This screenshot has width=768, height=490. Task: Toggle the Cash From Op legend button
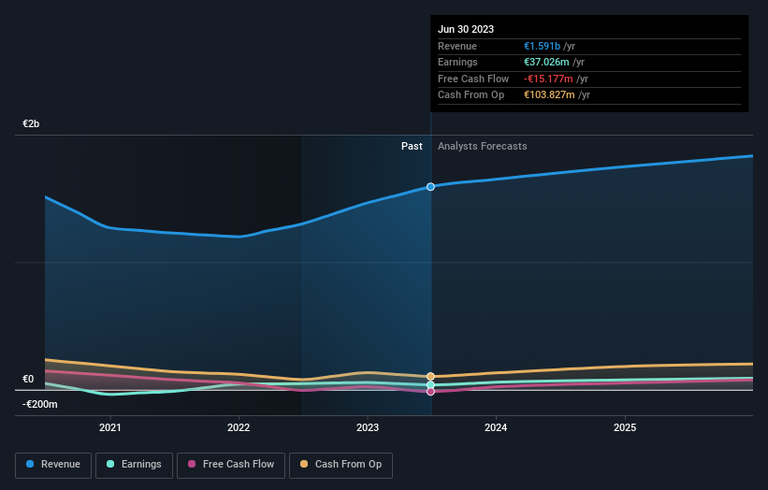[341, 465]
